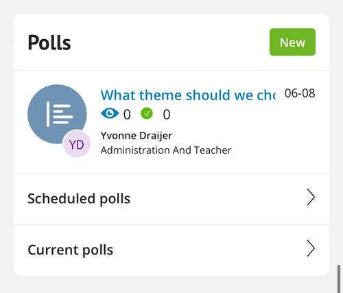
Task: Open the Current polls row
Action: (x=171, y=250)
